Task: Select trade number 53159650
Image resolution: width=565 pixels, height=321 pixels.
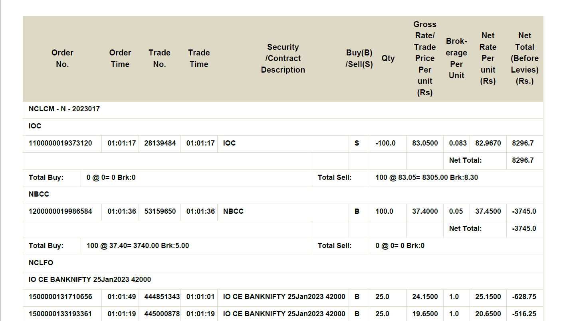Action: pyautogui.click(x=160, y=211)
